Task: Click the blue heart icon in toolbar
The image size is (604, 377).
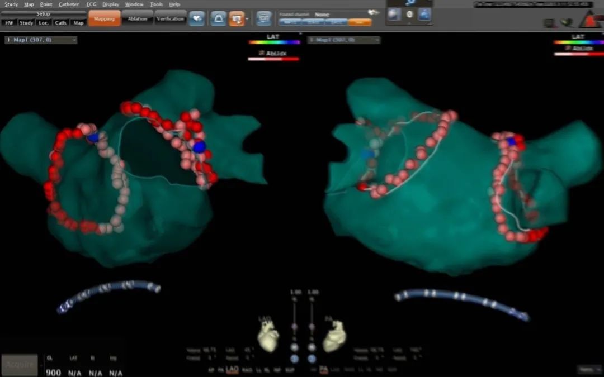Action: coord(196,18)
